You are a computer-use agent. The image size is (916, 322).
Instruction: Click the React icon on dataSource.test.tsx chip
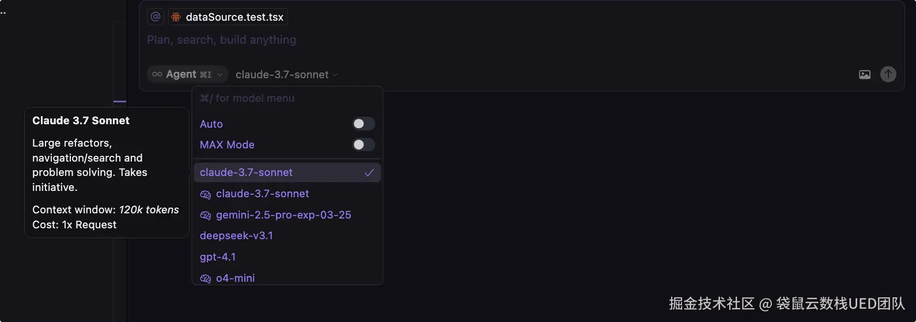(176, 17)
